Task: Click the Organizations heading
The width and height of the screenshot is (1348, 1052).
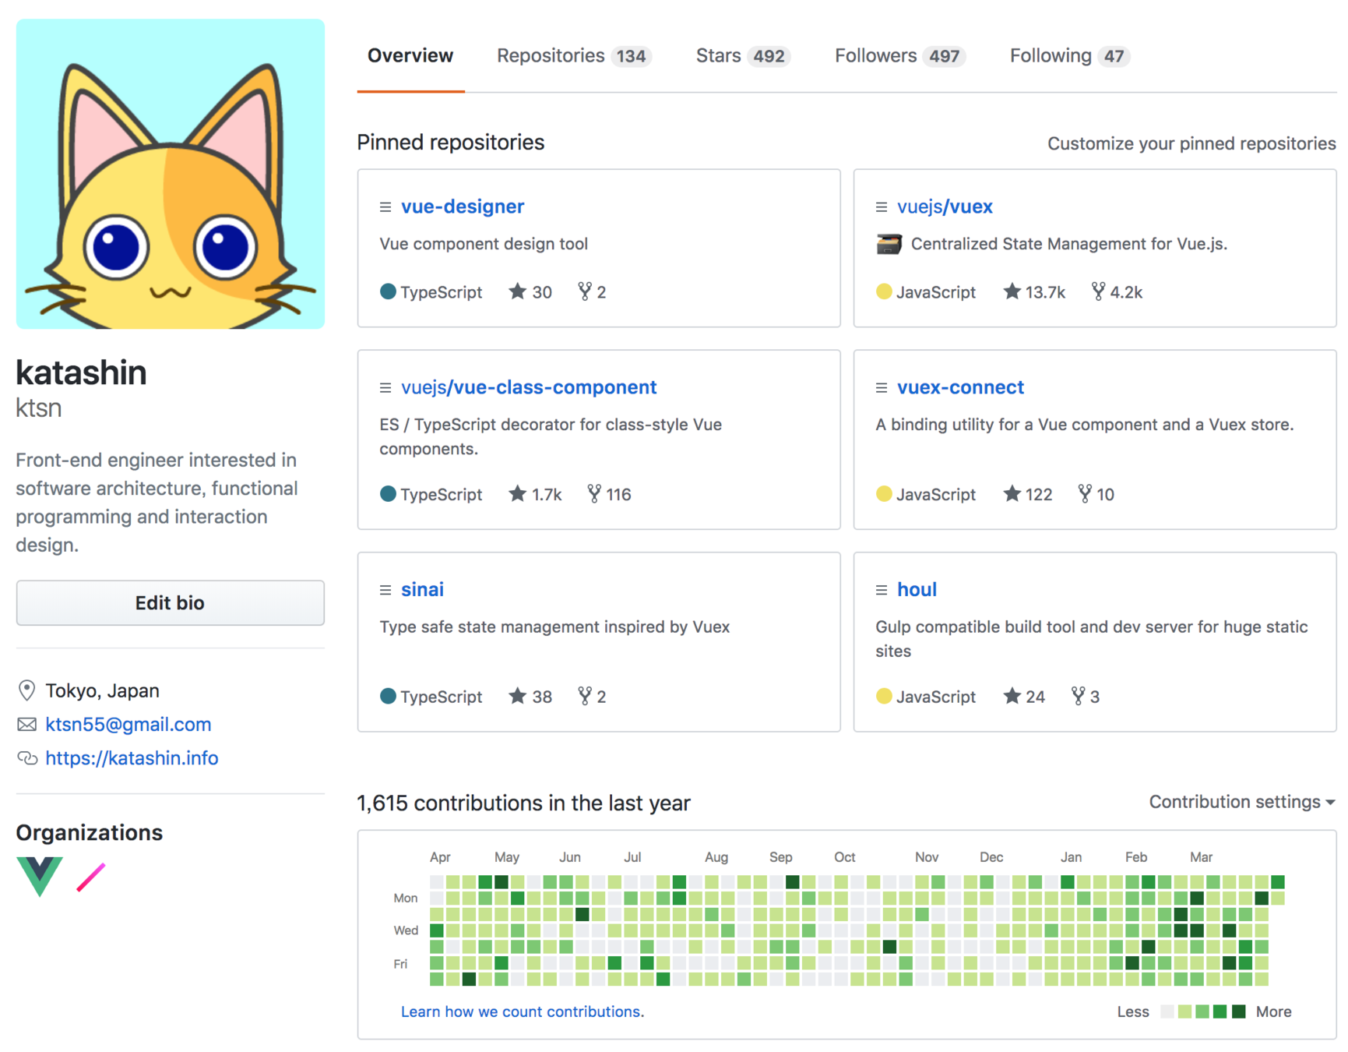Action: (90, 833)
